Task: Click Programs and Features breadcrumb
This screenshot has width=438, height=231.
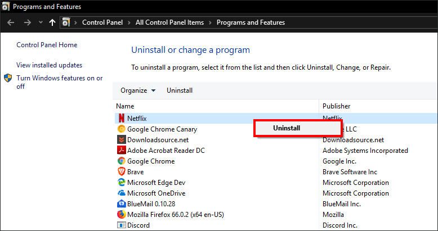Action: tap(251, 22)
